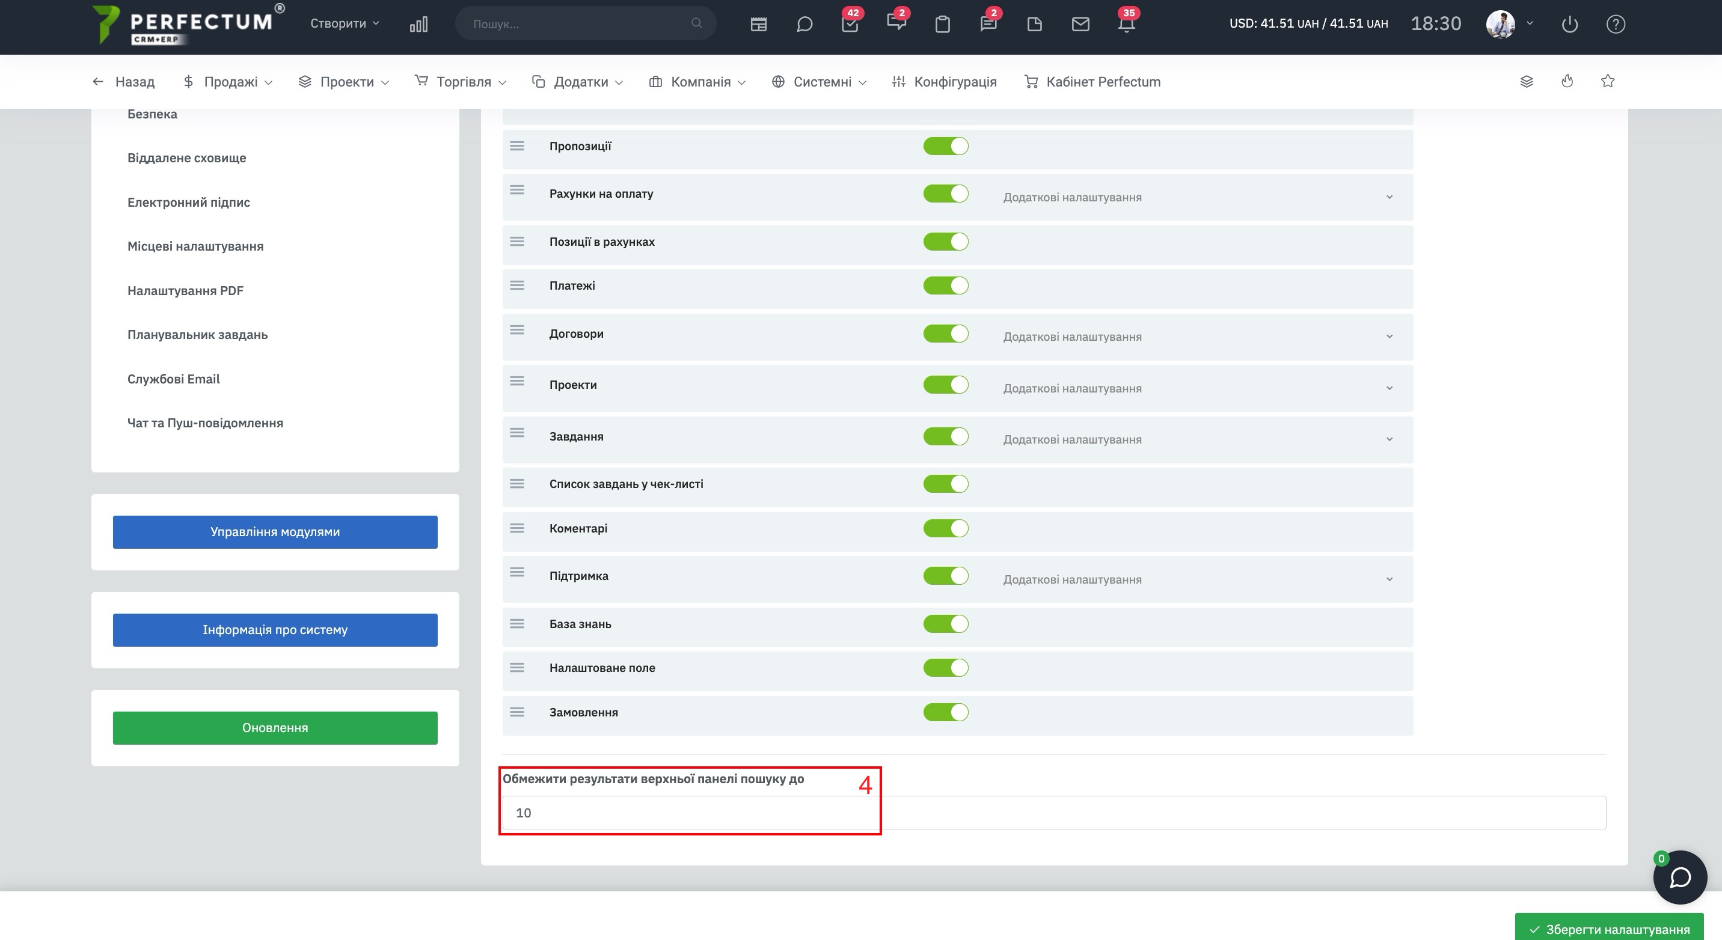1722x940 pixels.
Task: Open the chat bubble icon in top bar
Action: (x=804, y=25)
